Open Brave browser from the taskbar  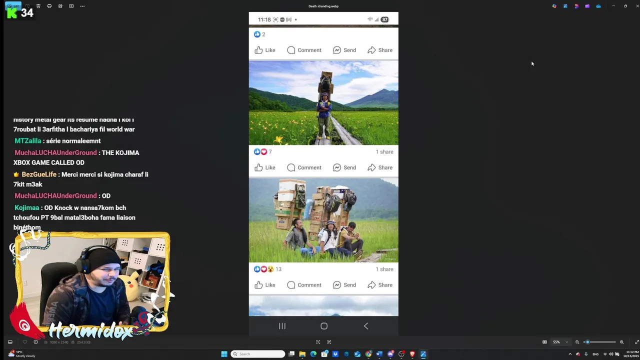412,354
